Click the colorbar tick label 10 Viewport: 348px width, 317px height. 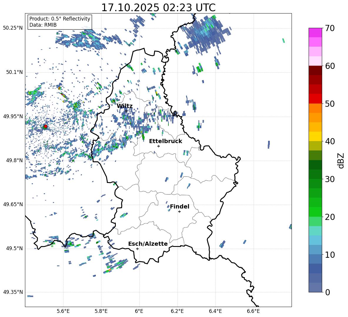[330, 255]
